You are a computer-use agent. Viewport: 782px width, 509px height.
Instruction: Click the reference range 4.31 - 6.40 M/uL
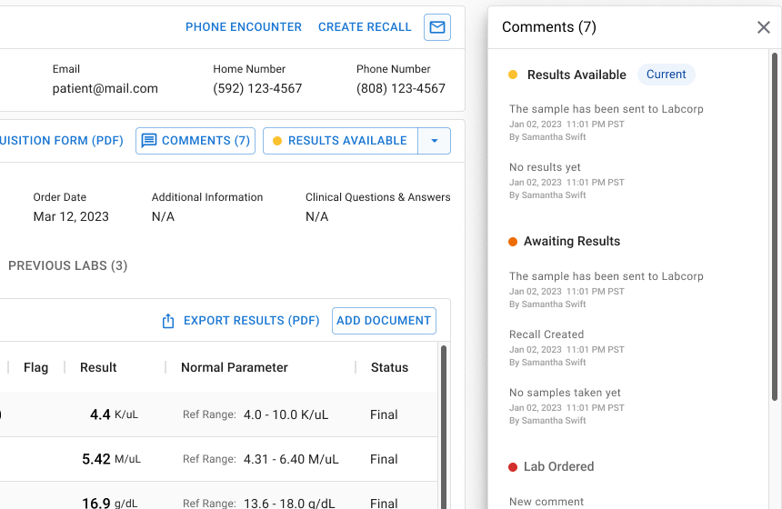(x=291, y=459)
